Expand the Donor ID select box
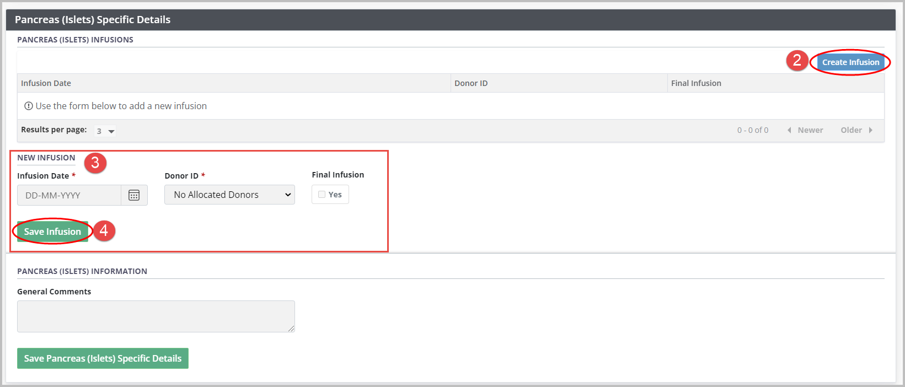The height and width of the screenshot is (387, 905). tap(229, 195)
